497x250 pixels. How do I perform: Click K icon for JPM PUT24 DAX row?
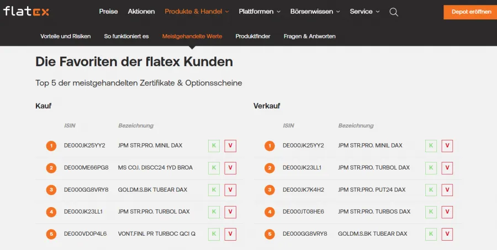(431, 190)
